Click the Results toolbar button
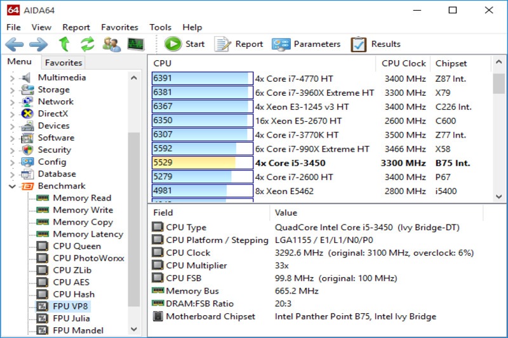 coord(376,44)
